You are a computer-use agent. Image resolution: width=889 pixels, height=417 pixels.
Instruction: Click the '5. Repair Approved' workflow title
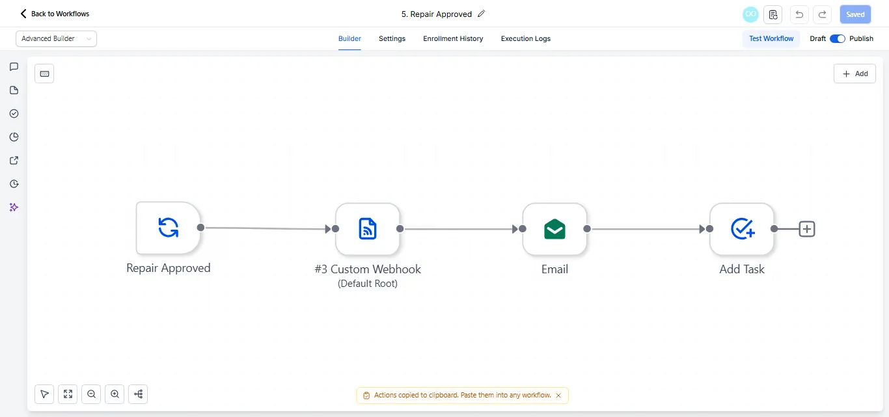coord(437,14)
